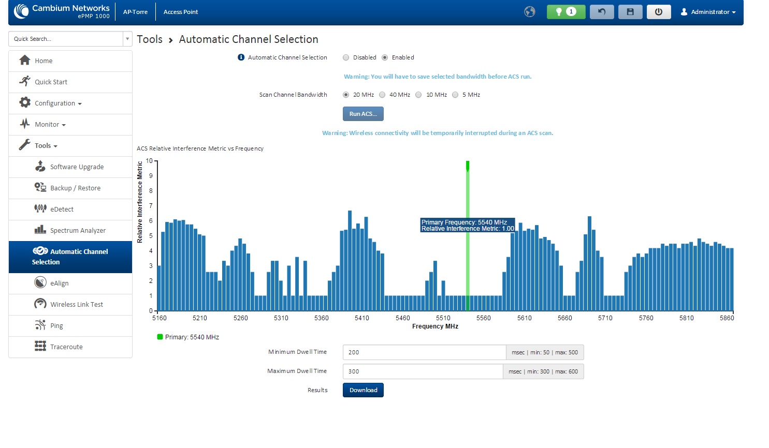Click the save floppy disk icon
Screen dimensions: 769x448
point(630,12)
